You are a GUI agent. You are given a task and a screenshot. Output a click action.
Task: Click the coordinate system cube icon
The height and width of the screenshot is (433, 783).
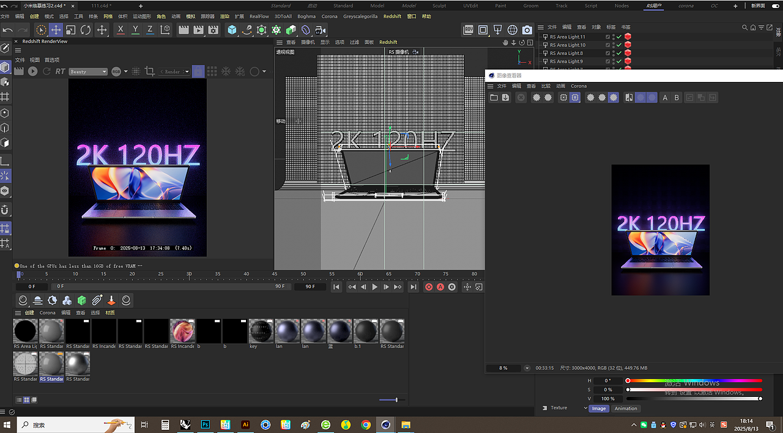(x=165, y=29)
